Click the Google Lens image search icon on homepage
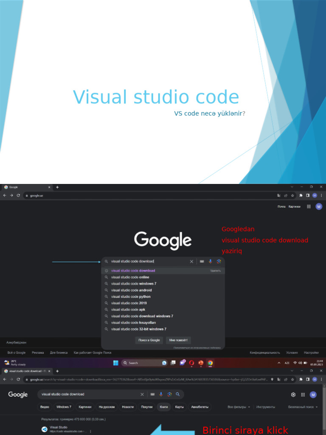Screen dimensions: 326x435 coord(219,261)
